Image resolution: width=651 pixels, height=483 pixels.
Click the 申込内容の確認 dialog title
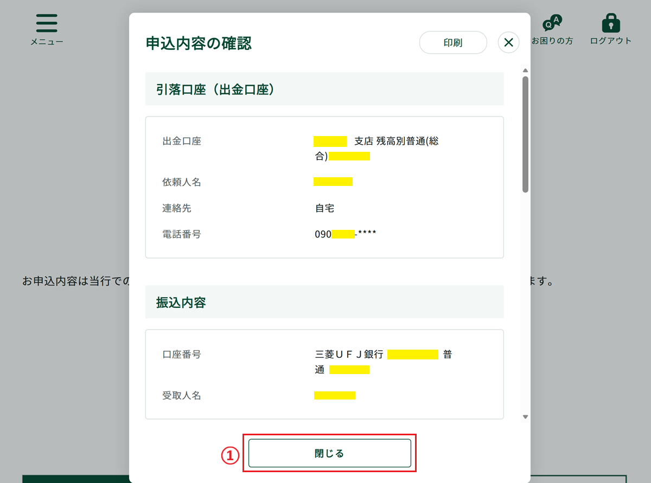point(199,43)
